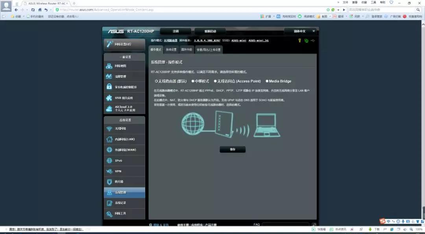Switch to the Operation Mode tab
Viewport: 425px width, 234px height.
pyautogui.click(x=156, y=50)
